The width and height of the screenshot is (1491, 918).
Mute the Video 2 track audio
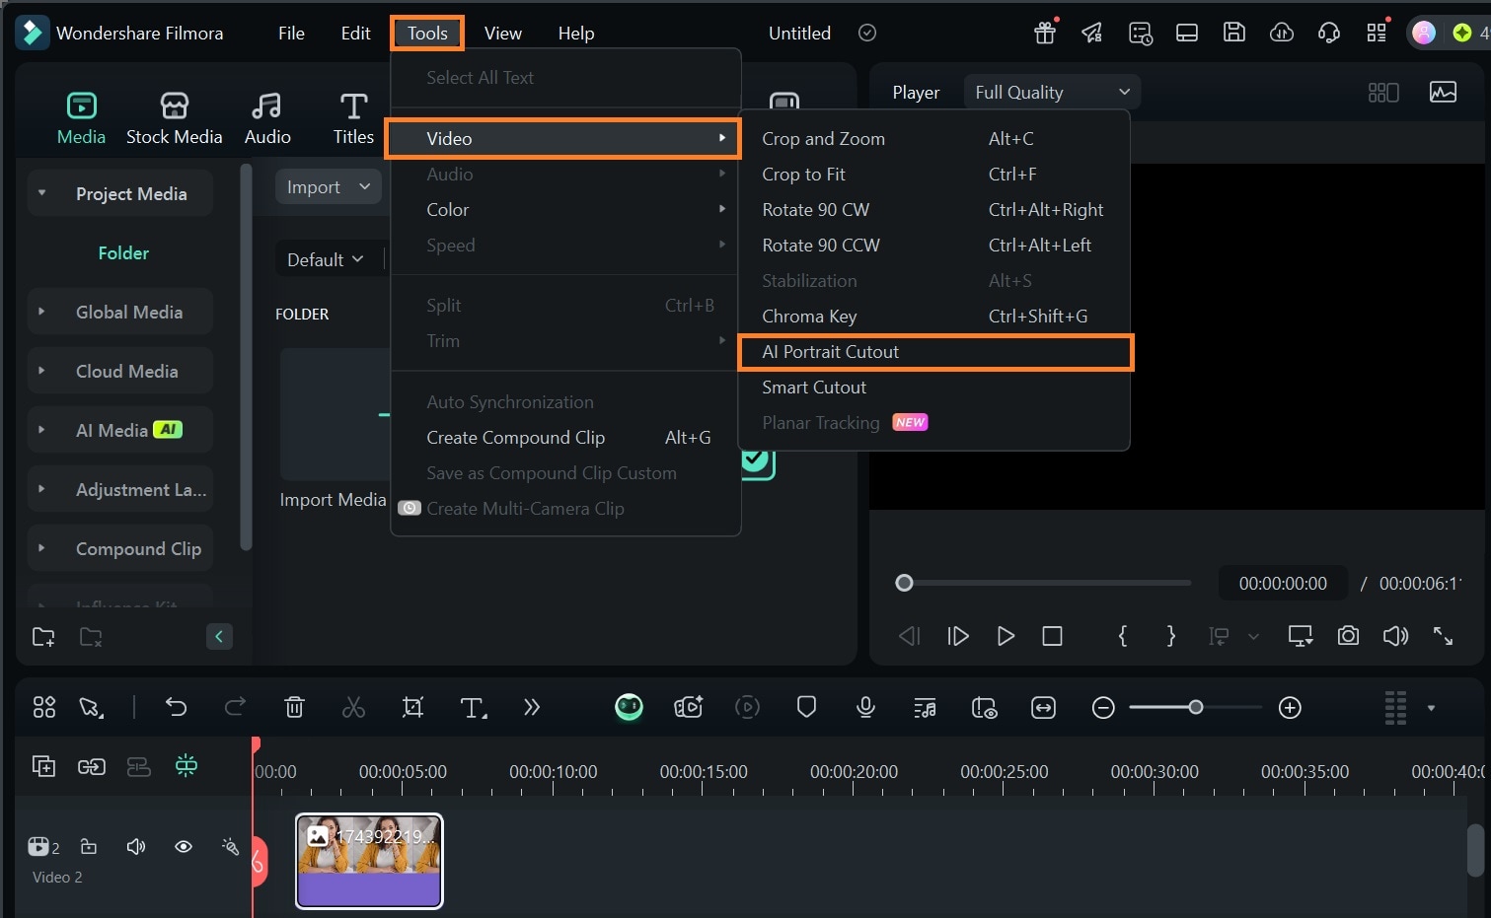[136, 847]
